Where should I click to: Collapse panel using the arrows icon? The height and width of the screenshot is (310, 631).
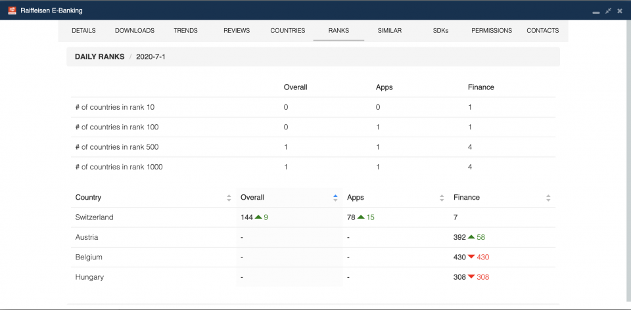point(608,11)
